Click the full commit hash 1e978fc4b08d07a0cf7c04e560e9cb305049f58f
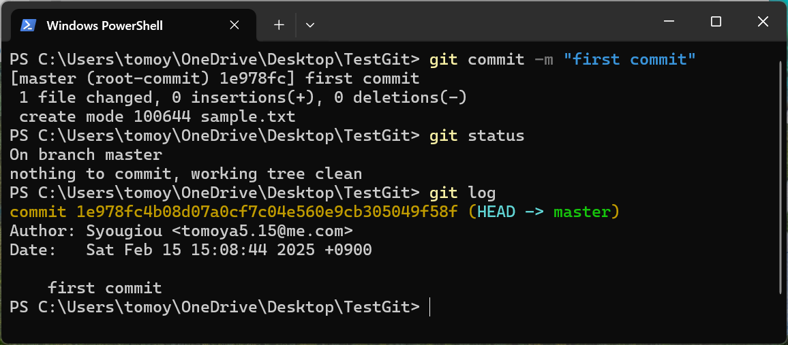This screenshot has height=345, width=788. coord(267,212)
